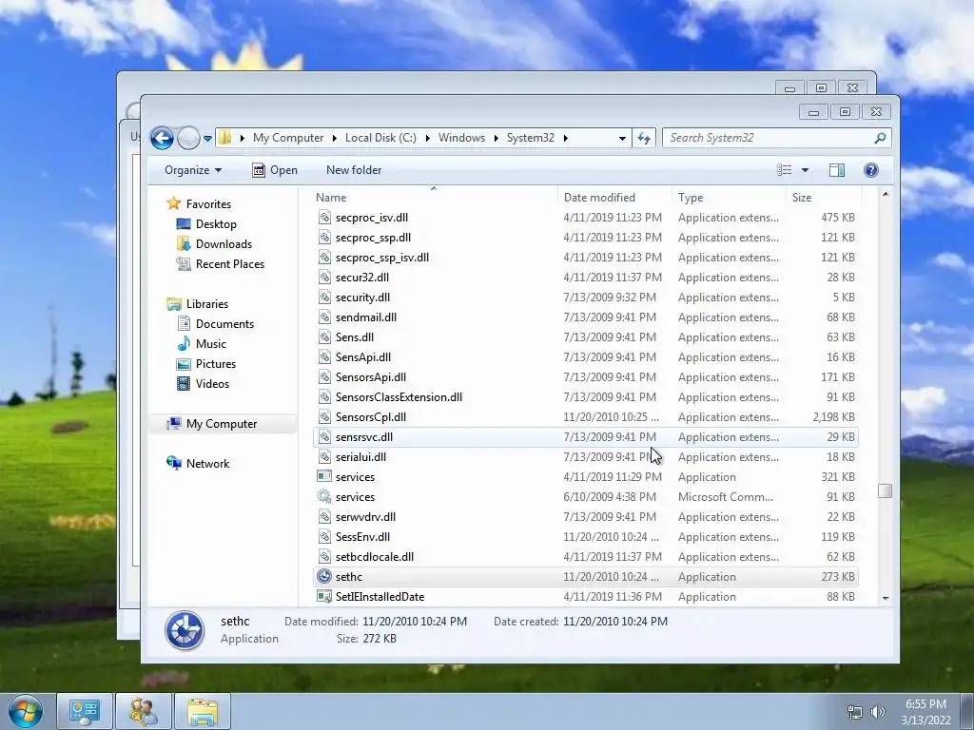Open Favorites in navigation pane
Screen dimensions: 974x730
point(208,204)
